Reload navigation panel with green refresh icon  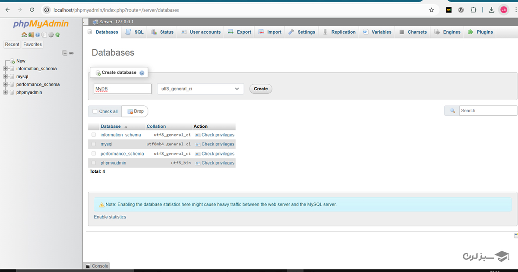[57, 35]
